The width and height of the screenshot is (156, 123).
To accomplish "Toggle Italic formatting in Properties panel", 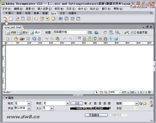I will 90,103.
